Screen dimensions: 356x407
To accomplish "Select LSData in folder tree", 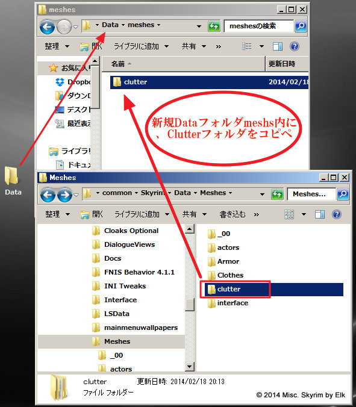I will pyautogui.click(x=111, y=314).
